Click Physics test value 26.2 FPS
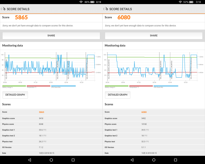Image resolution: width=205 pixels, height=164 pixels. pyautogui.click(x=43, y=141)
